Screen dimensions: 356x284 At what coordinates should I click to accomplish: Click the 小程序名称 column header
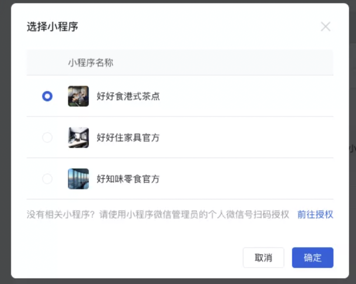pos(91,63)
